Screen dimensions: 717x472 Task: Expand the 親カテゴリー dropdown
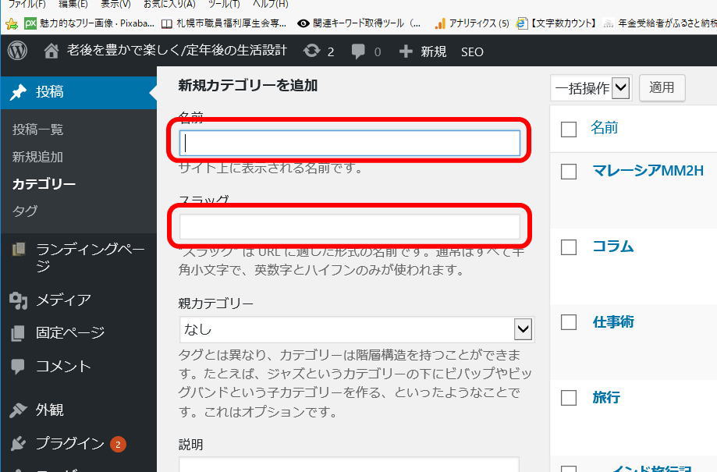click(522, 329)
